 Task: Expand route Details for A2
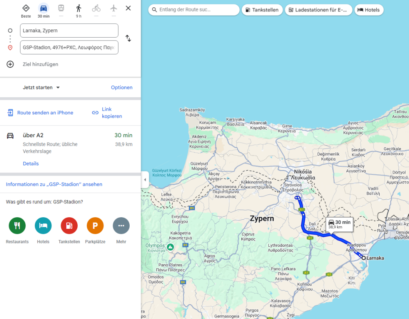point(31,163)
